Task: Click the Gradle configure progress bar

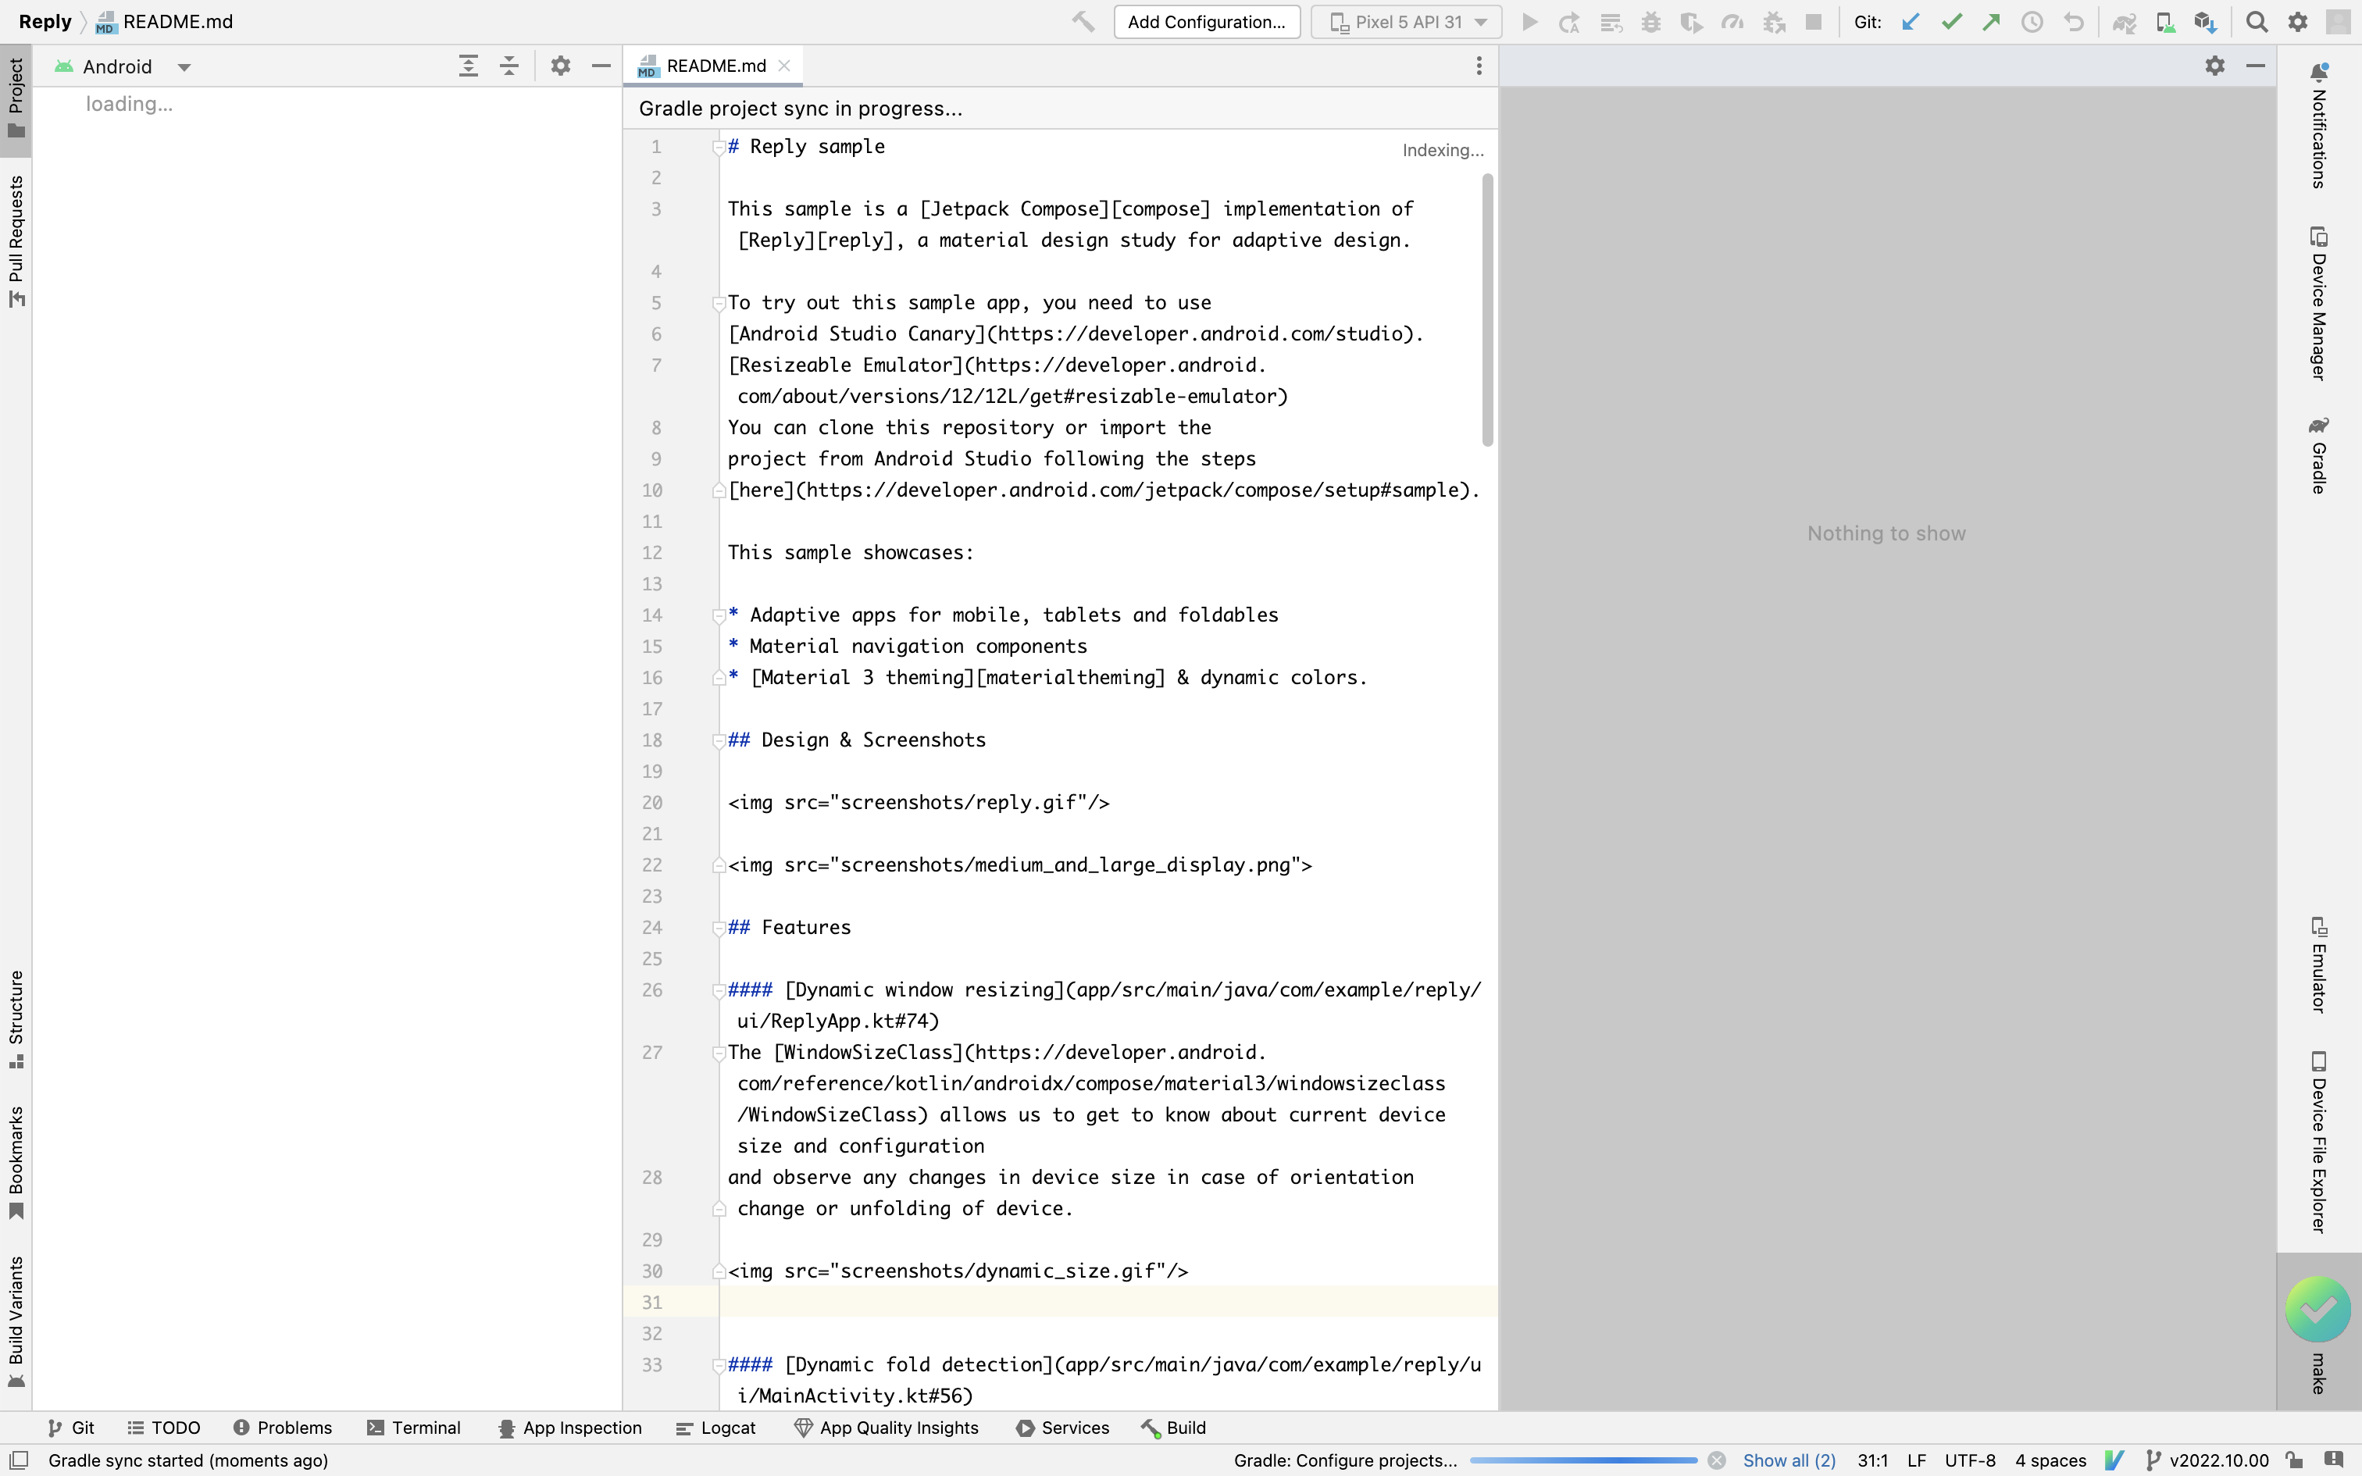Action: pyautogui.click(x=1583, y=1460)
